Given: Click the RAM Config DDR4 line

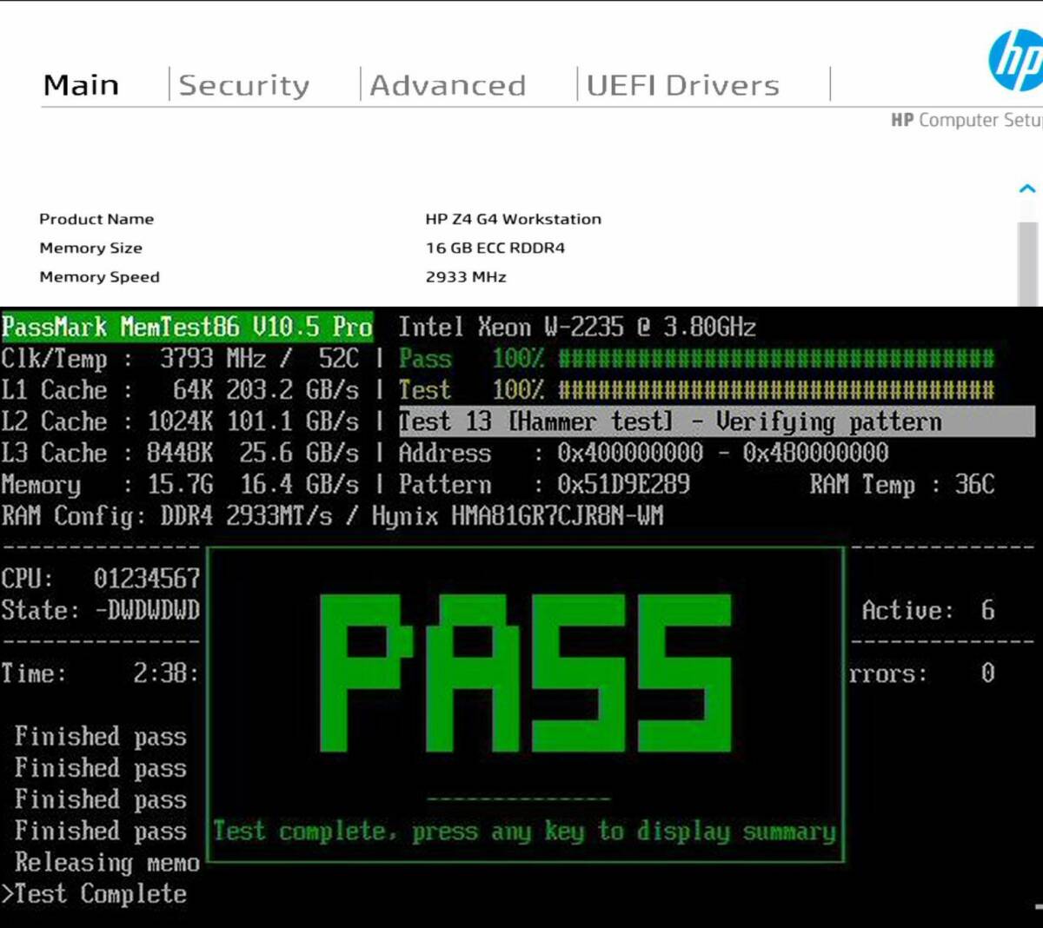Looking at the screenshot, I should pyautogui.click(x=332, y=516).
